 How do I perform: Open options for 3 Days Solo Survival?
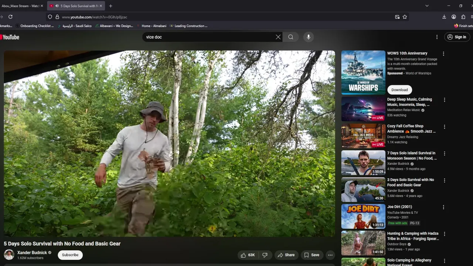click(444, 180)
